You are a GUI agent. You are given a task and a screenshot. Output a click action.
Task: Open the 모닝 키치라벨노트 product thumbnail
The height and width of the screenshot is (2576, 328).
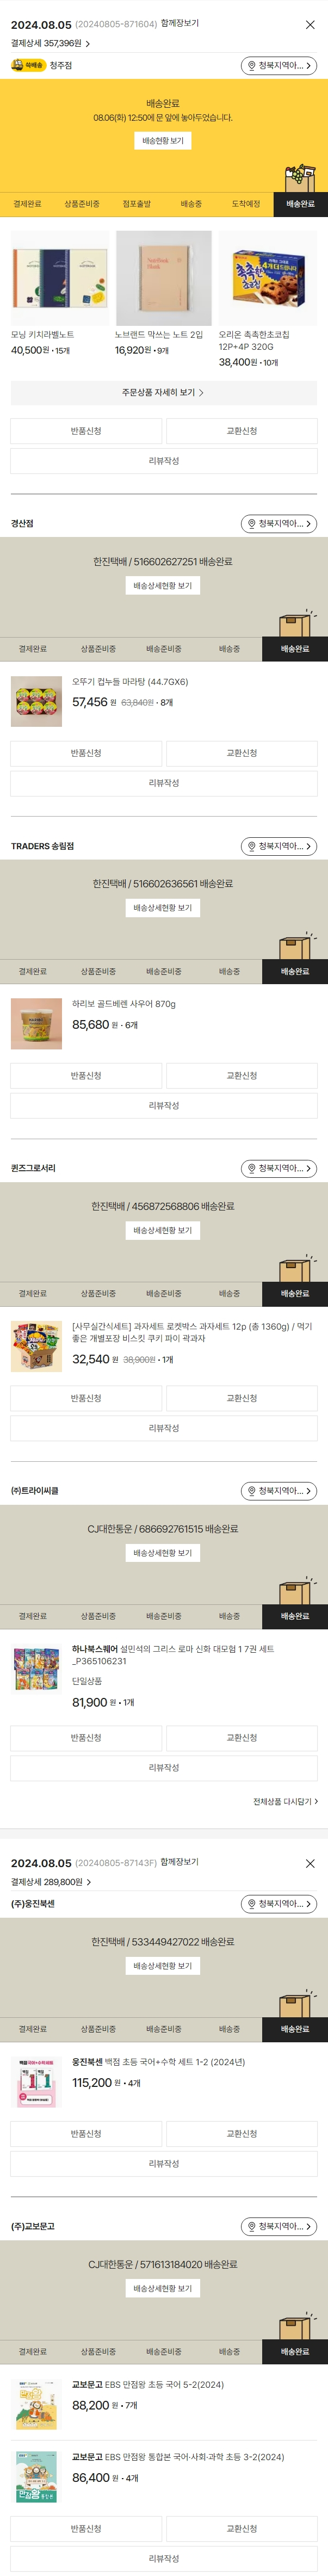pyautogui.click(x=60, y=278)
